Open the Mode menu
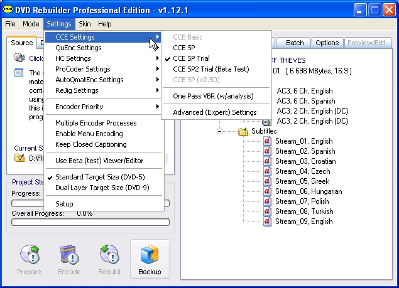399x288 pixels. pos(31,24)
